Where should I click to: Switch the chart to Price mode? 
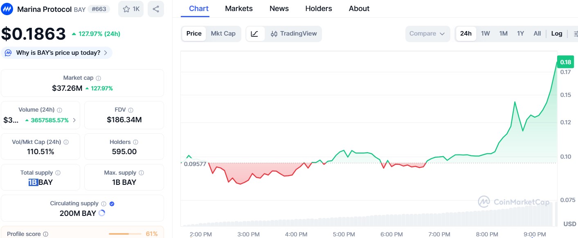click(x=193, y=34)
